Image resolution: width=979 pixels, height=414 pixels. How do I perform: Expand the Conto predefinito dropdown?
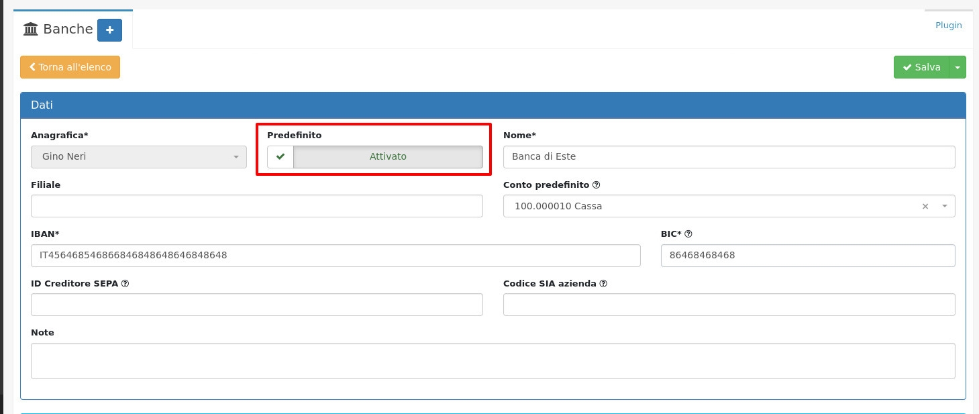944,206
